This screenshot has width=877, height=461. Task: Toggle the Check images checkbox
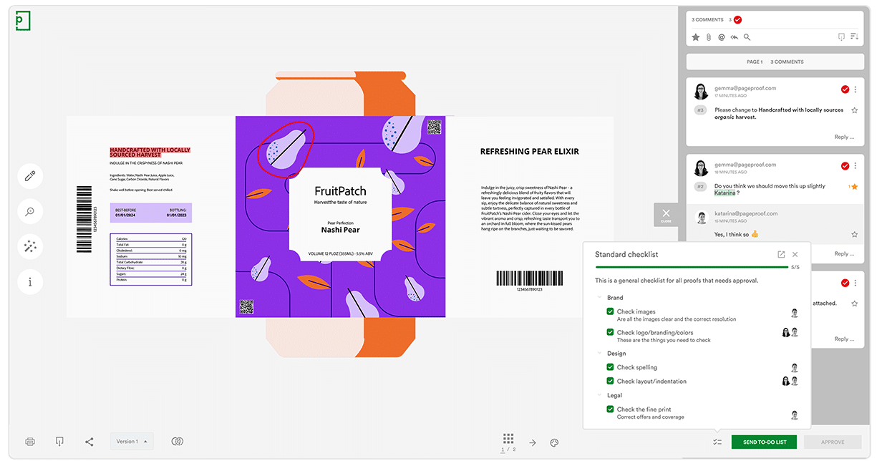click(610, 311)
